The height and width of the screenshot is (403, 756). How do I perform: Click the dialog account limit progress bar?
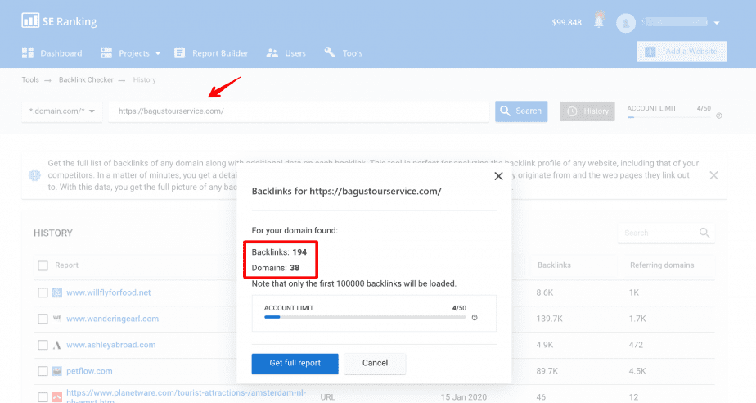click(365, 317)
